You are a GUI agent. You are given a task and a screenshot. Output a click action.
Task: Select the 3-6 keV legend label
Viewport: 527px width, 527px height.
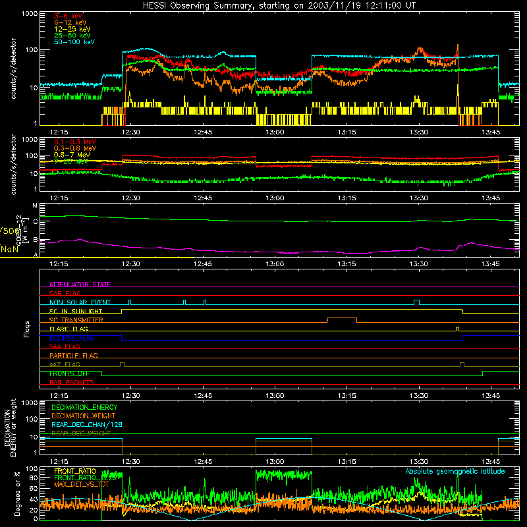tap(69, 16)
